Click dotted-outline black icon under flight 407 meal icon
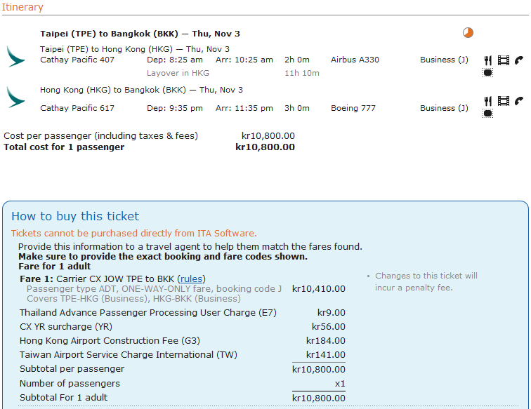The height and width of the screenshot is (409, 531). click(x=488, y=72)
